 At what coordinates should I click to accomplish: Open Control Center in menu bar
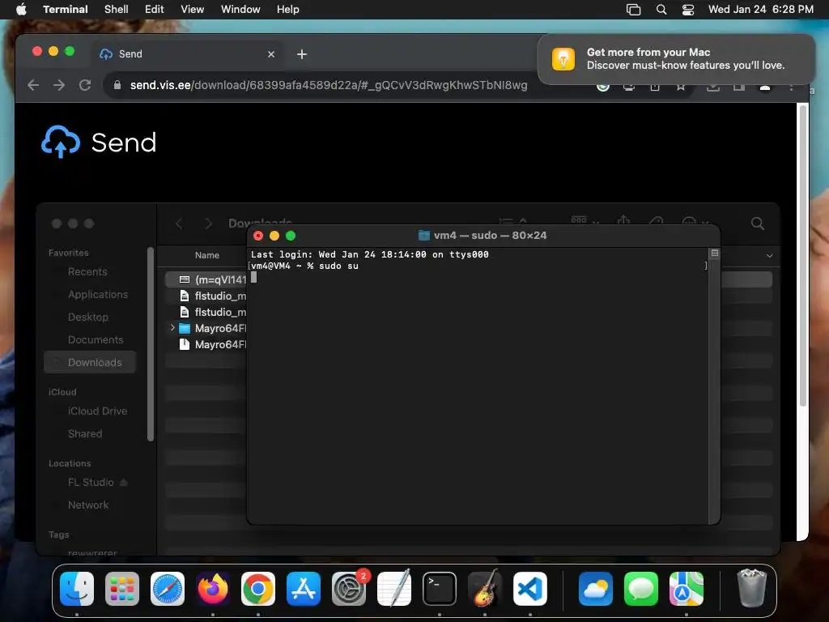(x=688, y=10)
